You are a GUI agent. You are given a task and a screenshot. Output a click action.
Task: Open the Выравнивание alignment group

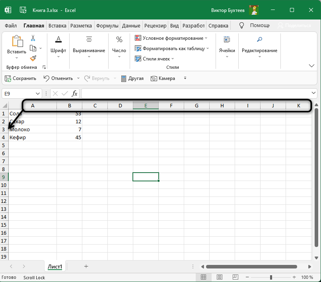coord(89,47)
